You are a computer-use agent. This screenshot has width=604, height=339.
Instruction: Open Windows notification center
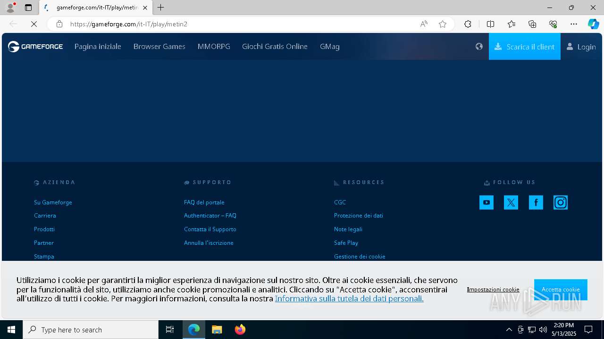click(588, 330)
